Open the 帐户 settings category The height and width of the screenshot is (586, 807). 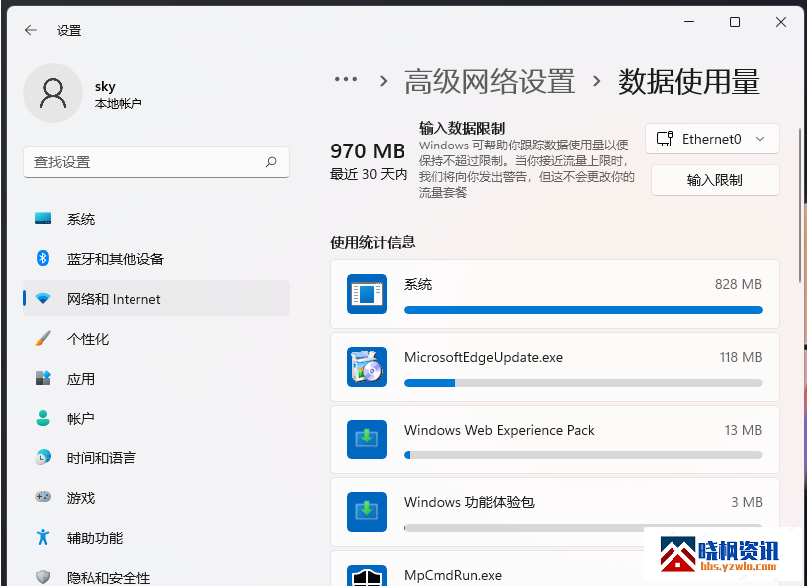(x=156, y=419)
